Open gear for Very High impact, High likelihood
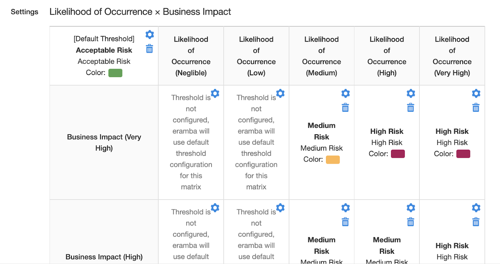Image resolution: width=500 pixels, height=264 pixels. coord(411,93)
